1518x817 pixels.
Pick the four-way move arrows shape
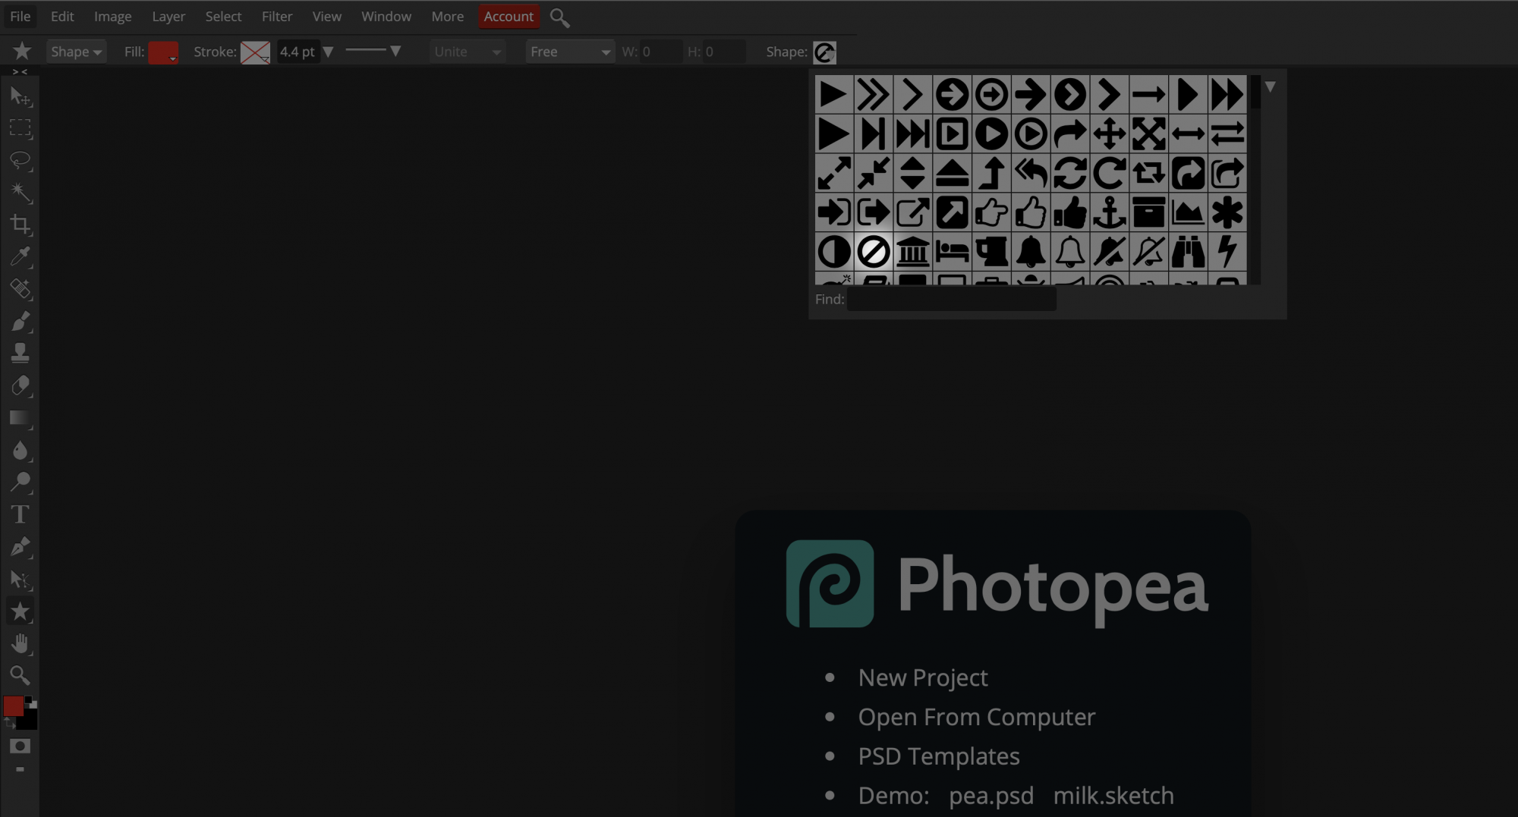pyautogui.click(x=1110, y=134)
